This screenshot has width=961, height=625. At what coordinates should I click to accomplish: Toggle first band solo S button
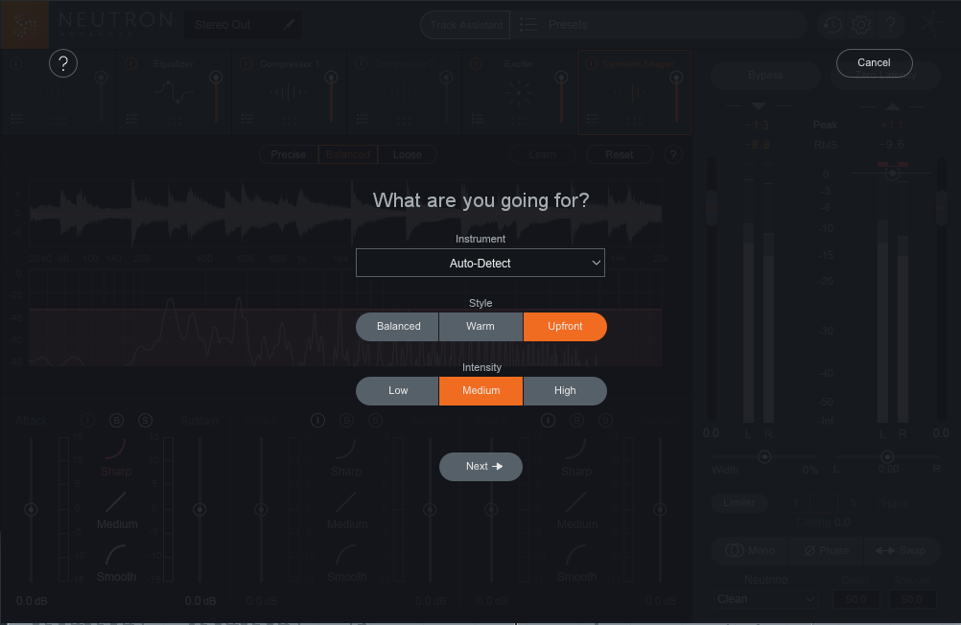[x=145, y=421]
